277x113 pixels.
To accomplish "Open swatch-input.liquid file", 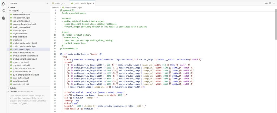I will [21, 84].
